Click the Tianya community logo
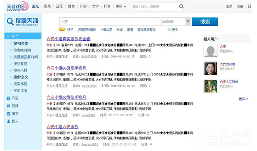The image size is (257, 151). pyautogui.click(x=17, y=6)
